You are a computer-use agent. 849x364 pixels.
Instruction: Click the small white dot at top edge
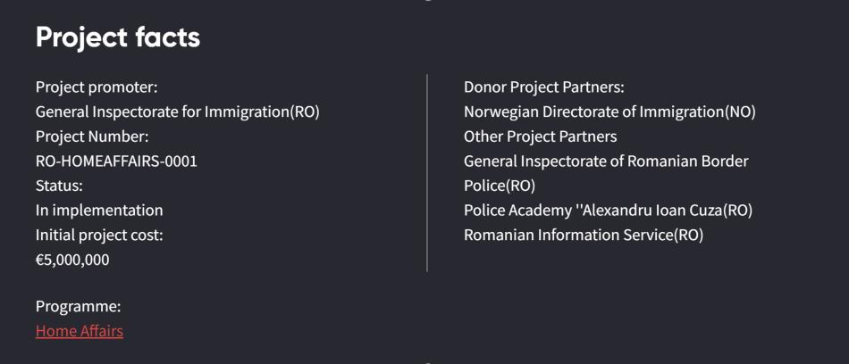[x=427, y=1]
